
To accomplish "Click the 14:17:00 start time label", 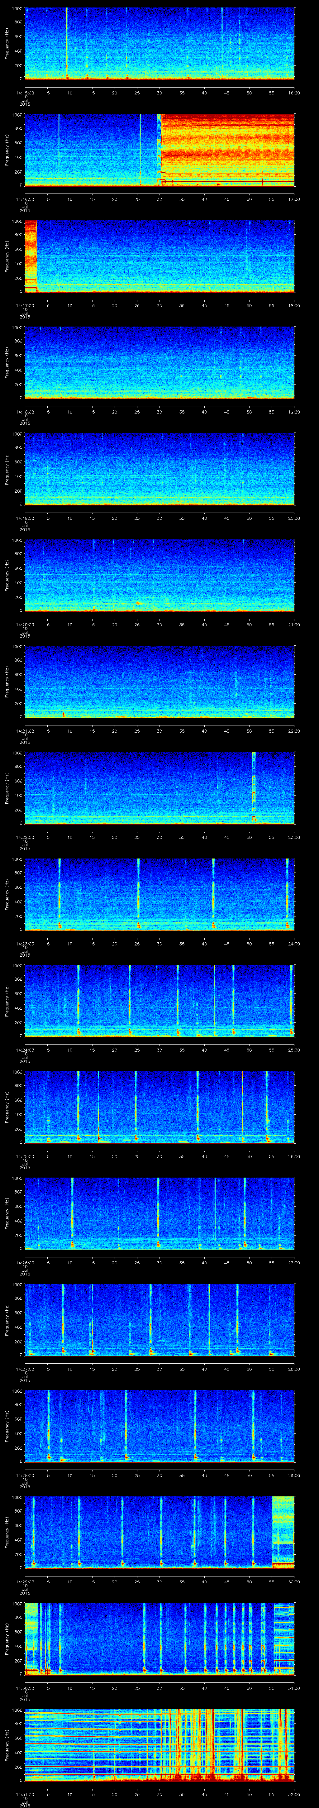I will tap(25, 306).
